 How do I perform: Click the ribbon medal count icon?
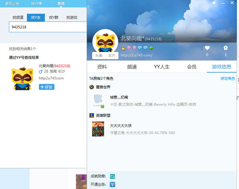tap(226, 48)
